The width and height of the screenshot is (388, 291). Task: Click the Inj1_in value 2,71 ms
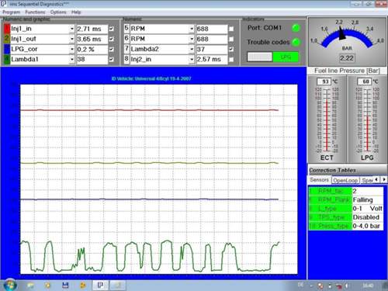click(92, 29)
